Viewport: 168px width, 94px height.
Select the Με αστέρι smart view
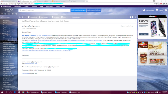[6, 21]
